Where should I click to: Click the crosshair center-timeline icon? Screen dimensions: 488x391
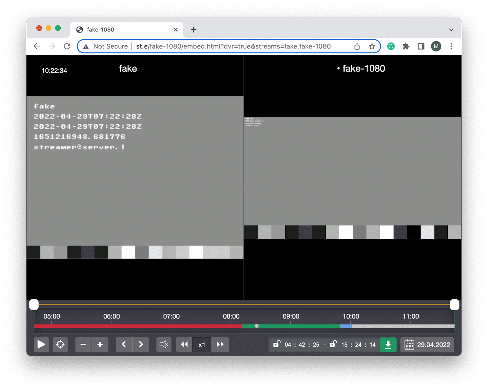[60, 345]
